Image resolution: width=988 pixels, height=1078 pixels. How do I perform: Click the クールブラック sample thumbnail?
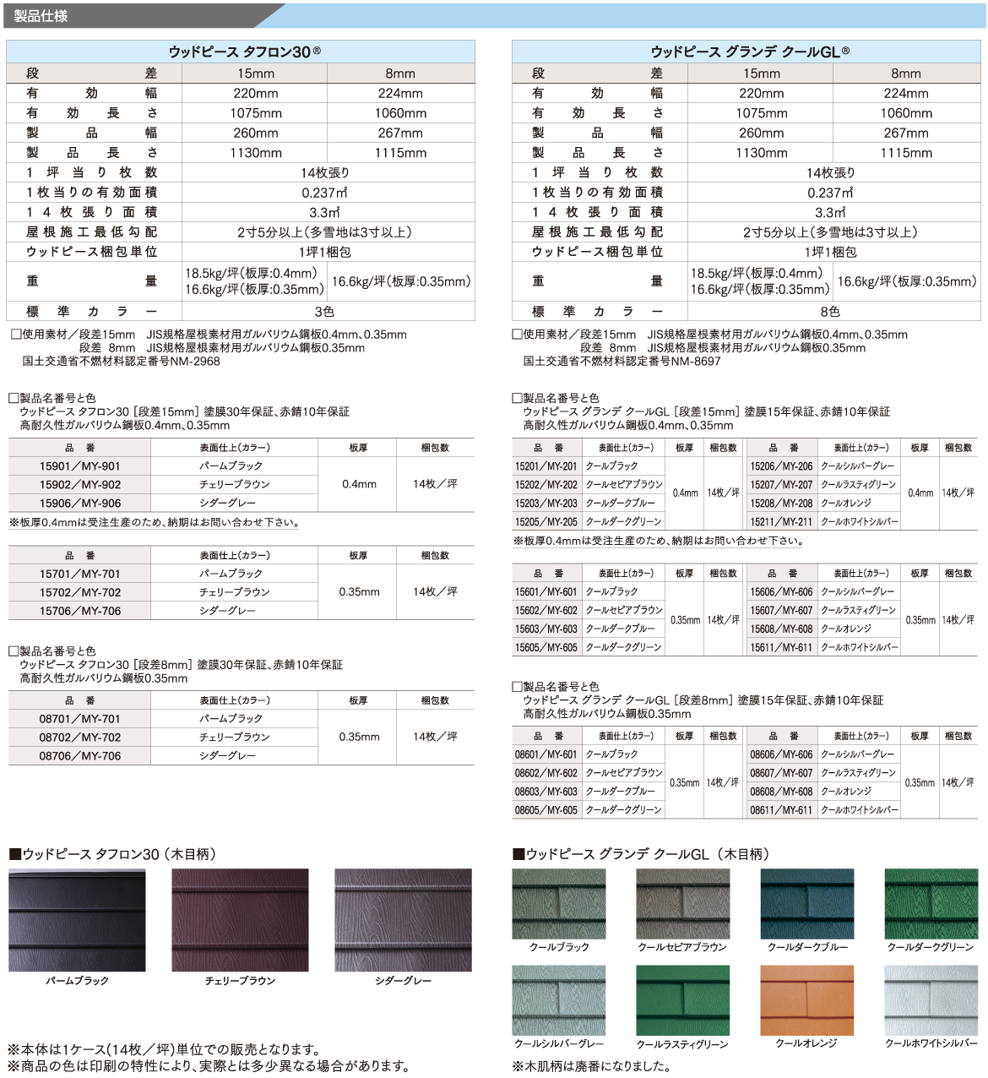tap(559, 903)
